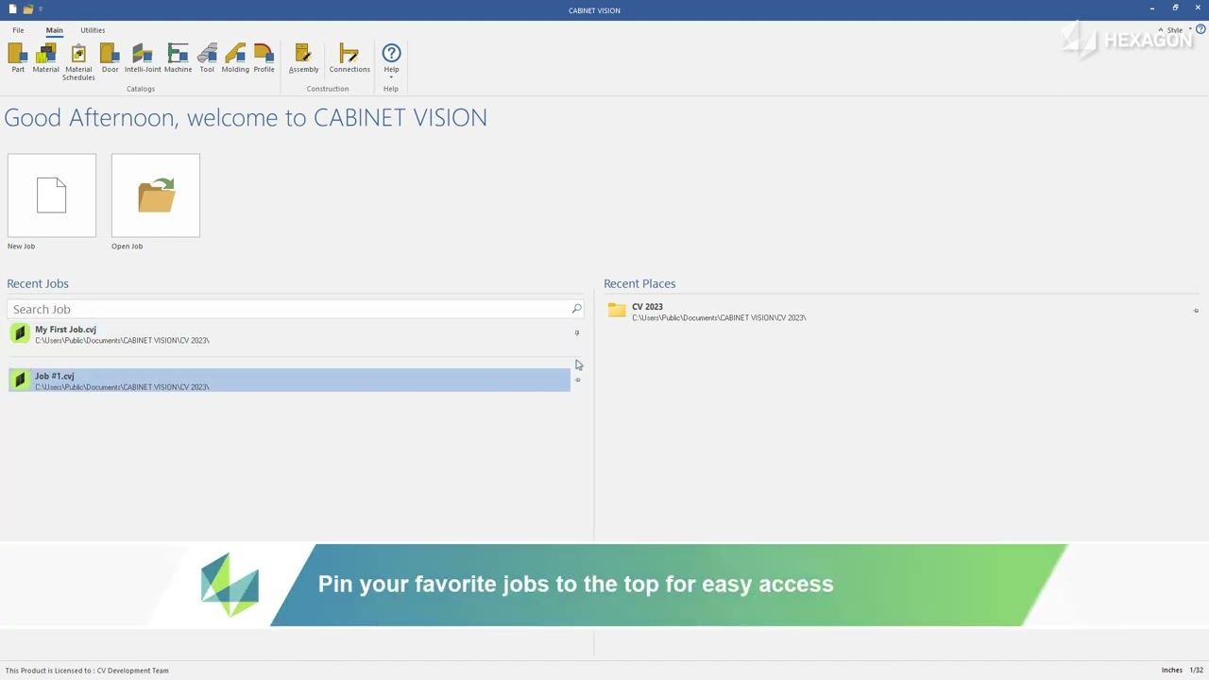Click open folder icon in title bar
1209x680 pixels.
click(28, 9)
